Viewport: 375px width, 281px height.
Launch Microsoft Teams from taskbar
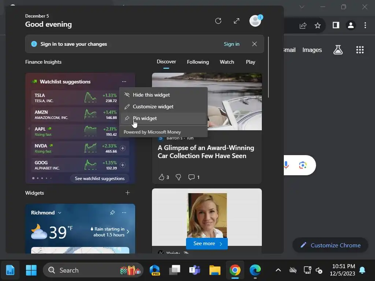[x=195, y=270]
